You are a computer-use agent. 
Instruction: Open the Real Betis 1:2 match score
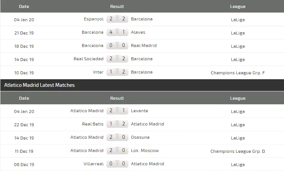117,124
